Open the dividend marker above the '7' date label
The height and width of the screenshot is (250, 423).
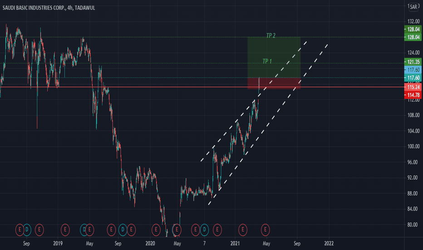[x=204, y=230]
